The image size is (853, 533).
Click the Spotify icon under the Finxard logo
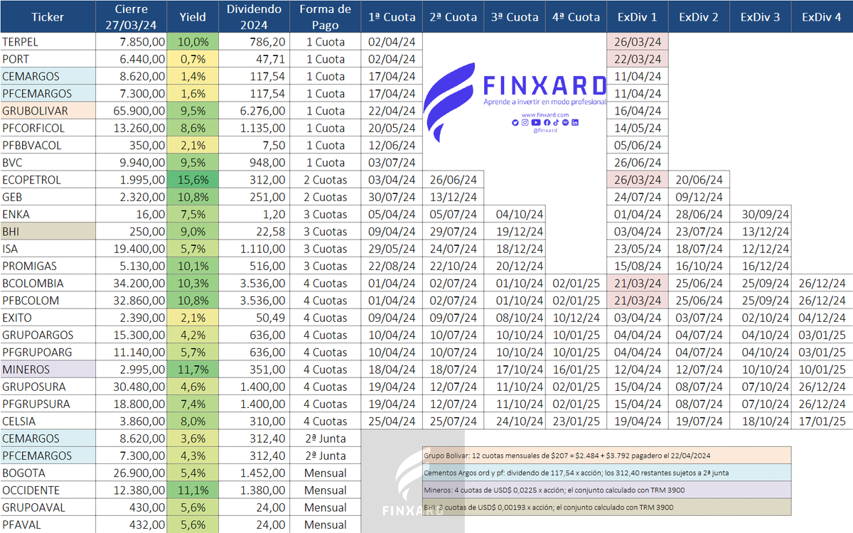coord(565,123)
